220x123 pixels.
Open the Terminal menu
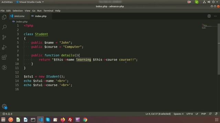48,11
